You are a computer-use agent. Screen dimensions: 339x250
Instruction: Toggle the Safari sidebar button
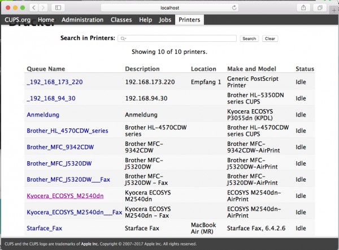coord(58,8)
